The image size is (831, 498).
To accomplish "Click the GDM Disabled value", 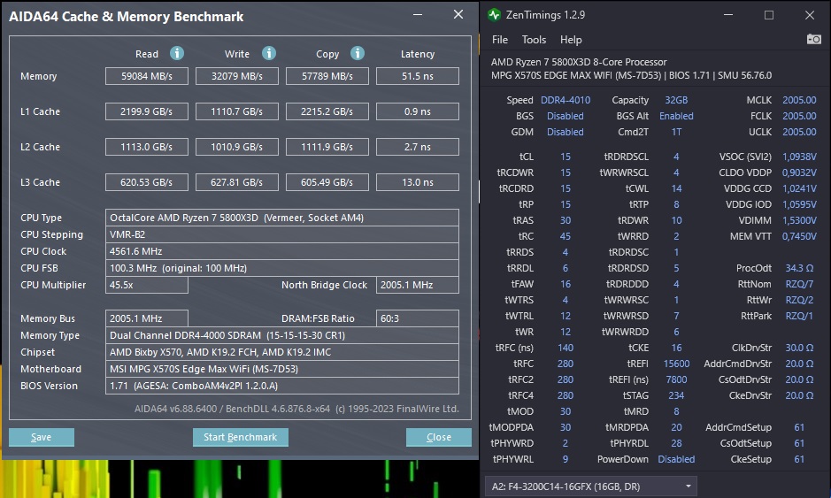I will 565,132.
